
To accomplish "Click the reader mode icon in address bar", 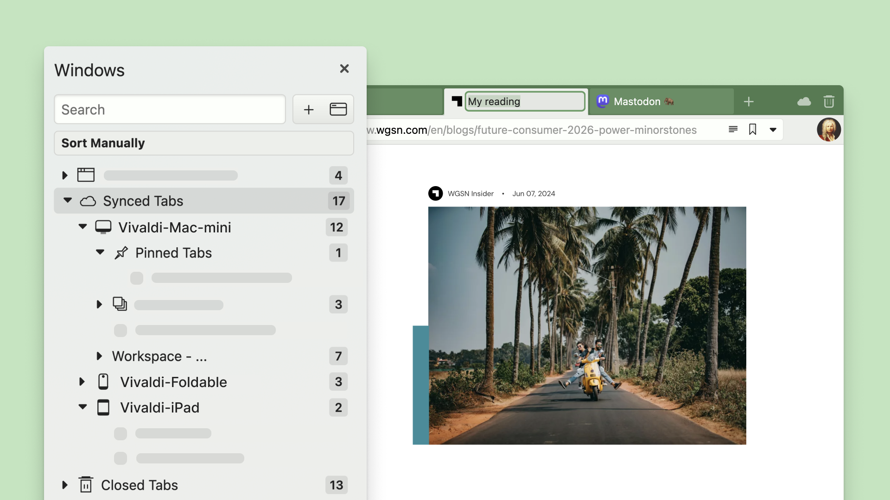I will (733, 130).
